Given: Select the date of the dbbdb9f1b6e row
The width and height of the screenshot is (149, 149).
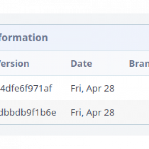Looking at the screenshot, I should click(92, 113).
